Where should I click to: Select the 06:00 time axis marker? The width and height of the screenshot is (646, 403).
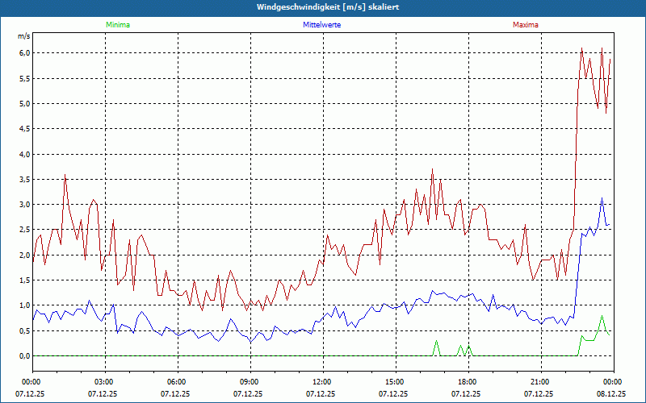click(x=177, y=382)
